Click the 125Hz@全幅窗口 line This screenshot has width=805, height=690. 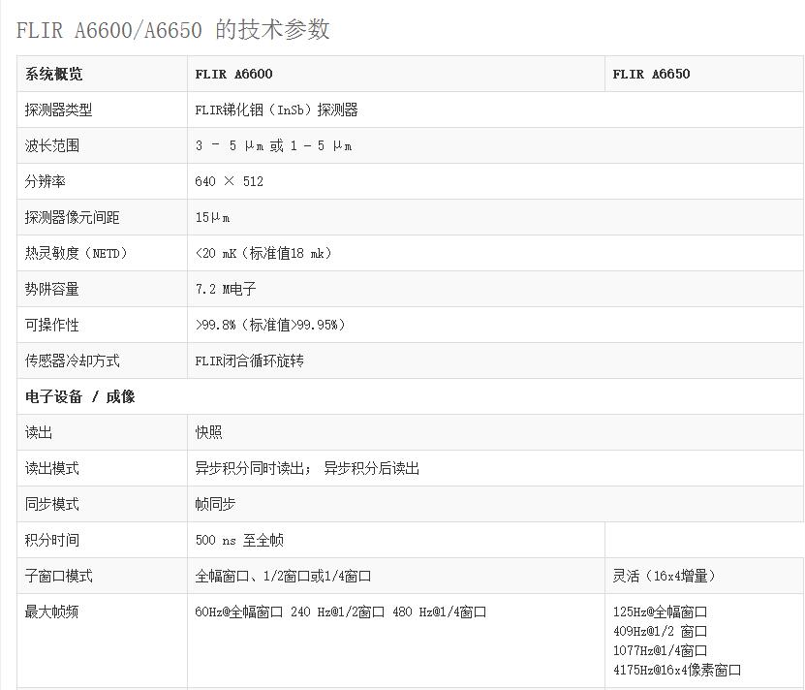[x=661, y=612]
